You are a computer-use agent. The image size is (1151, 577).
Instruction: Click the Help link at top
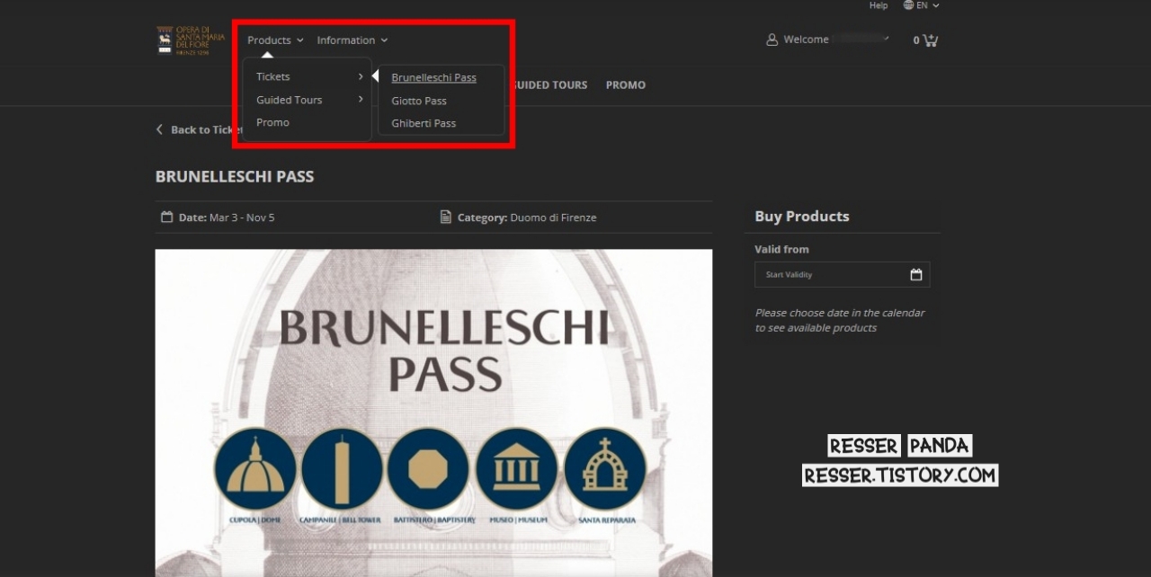click(879, 5)
